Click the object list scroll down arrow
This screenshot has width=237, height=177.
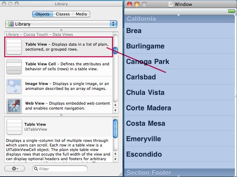(x=115, y=110)
